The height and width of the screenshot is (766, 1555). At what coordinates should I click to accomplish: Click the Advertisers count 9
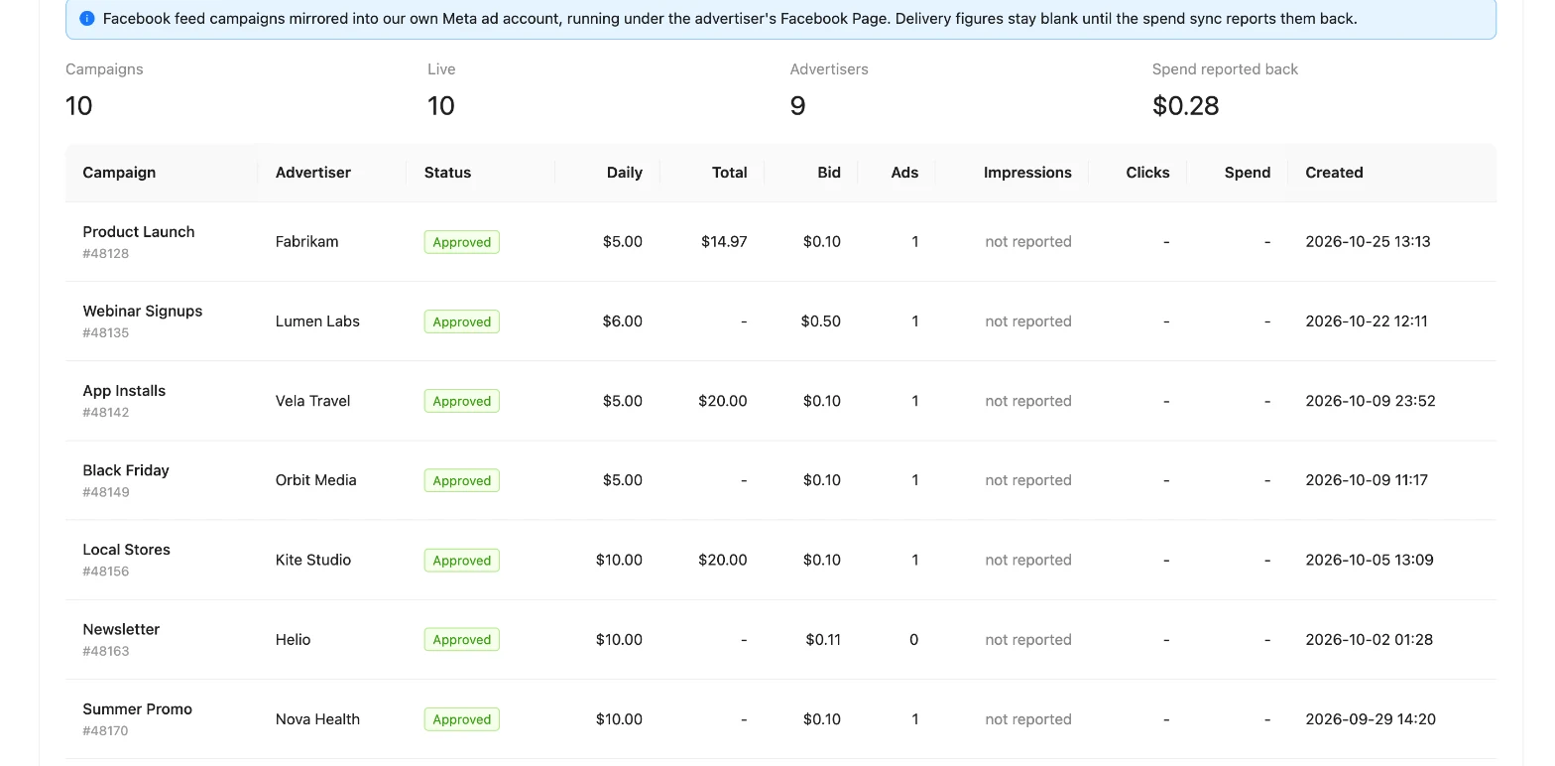[x=797, y=106]
